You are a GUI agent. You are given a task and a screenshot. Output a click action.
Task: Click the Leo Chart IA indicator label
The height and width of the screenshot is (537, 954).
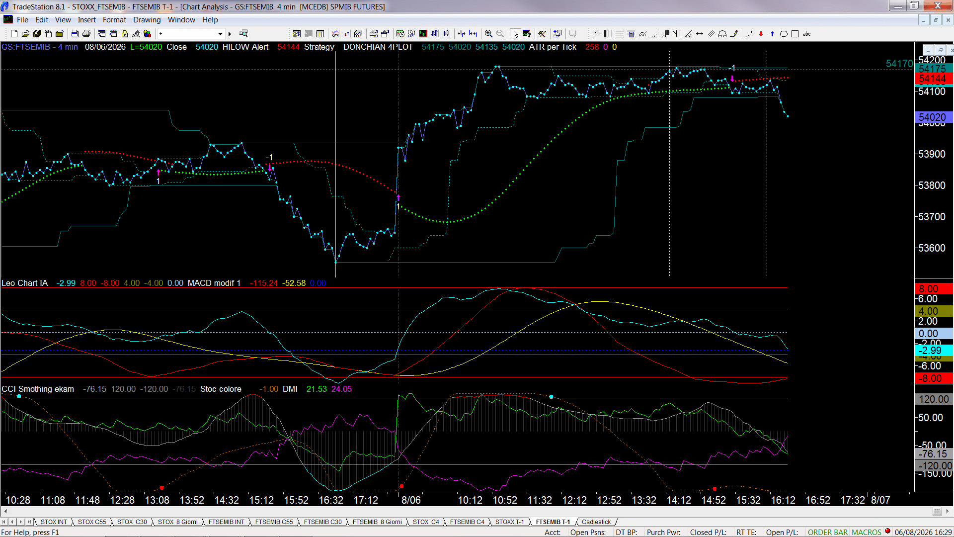coord(25,283)
